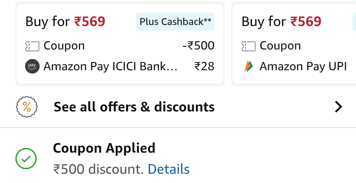
Task: Click the ₹500 discount text
Action: [98, 169]
